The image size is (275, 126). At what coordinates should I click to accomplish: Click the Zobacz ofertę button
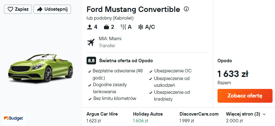pyautogui.click(x=245, y=96)
